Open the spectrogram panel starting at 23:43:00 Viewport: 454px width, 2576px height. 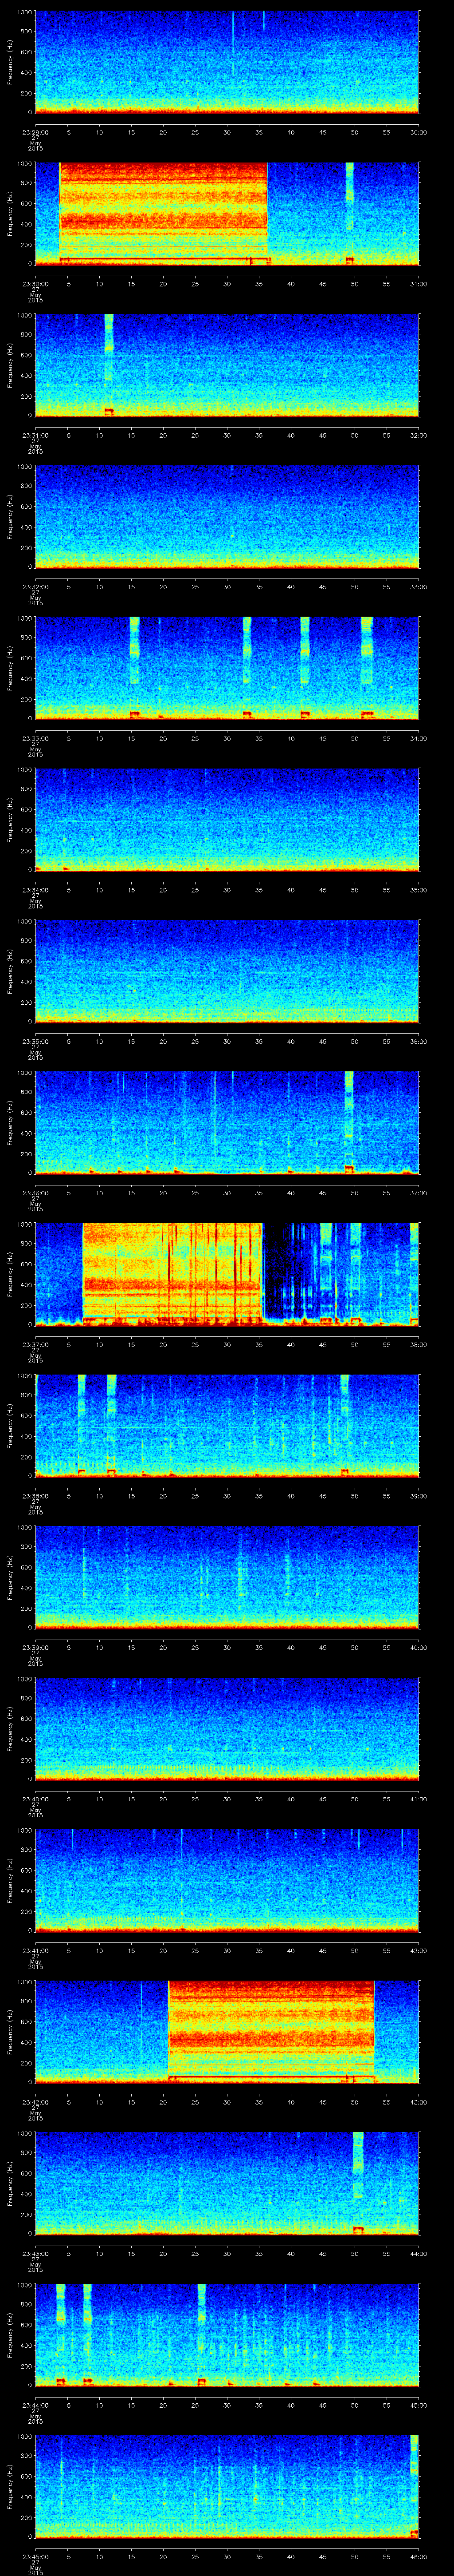(x=227, y=2183)
